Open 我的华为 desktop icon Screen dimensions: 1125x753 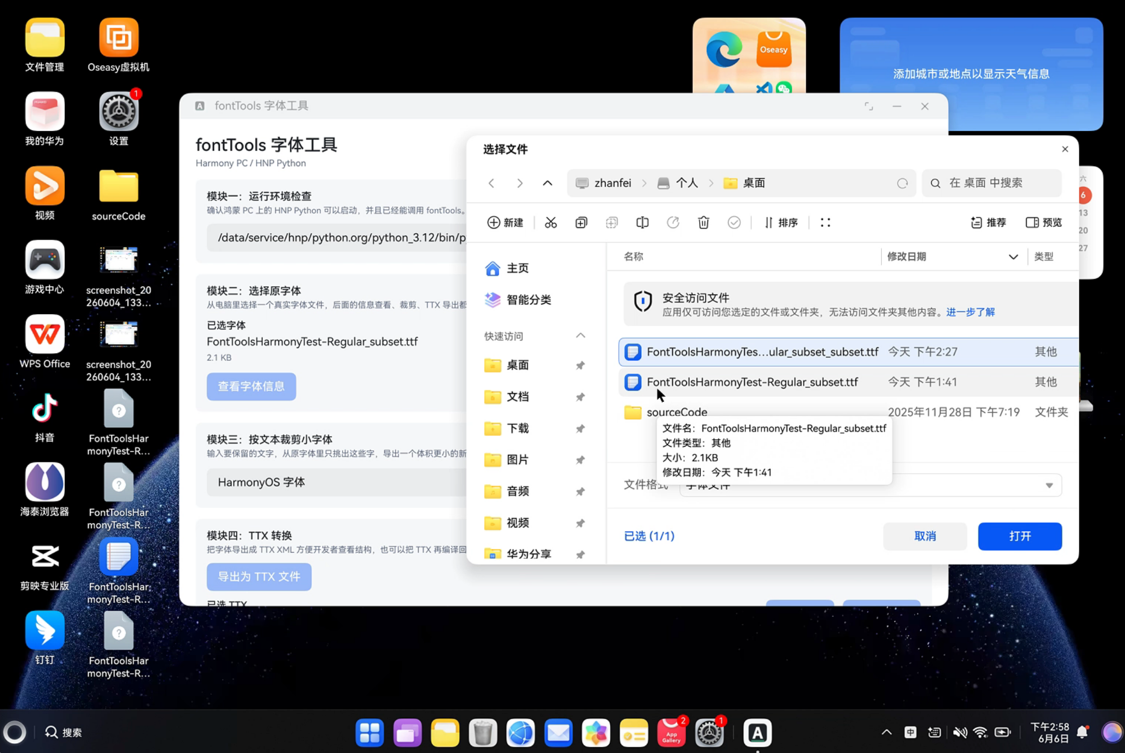coord(45,119)
